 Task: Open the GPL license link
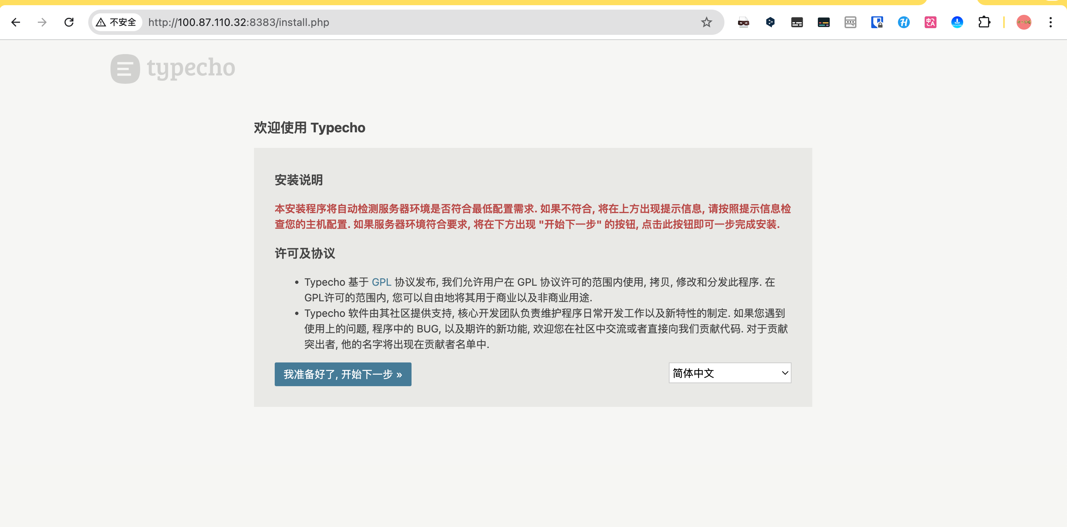[x=381, y=282]
